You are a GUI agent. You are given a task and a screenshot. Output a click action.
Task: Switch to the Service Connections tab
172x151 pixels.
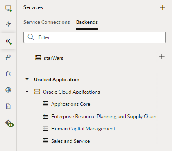[47, 22]
